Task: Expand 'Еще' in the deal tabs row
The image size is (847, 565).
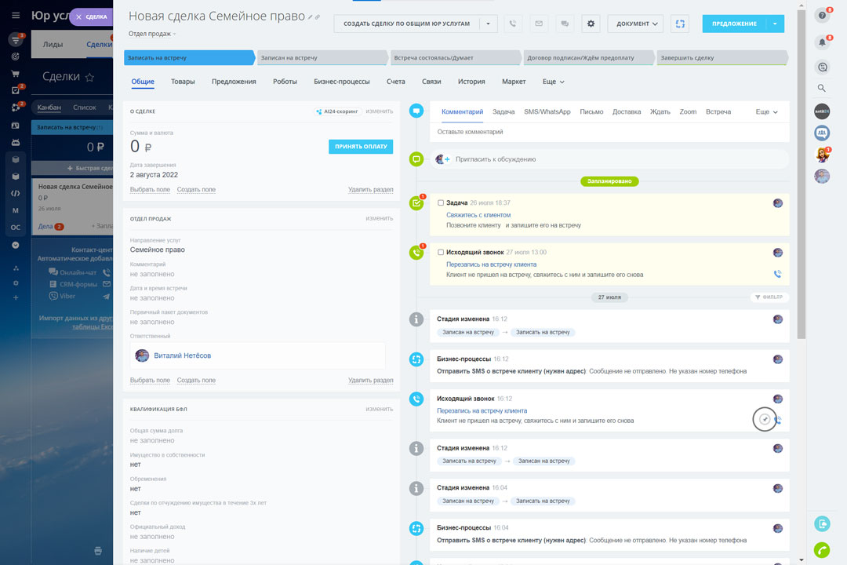Action: click(x=553, y=82)
